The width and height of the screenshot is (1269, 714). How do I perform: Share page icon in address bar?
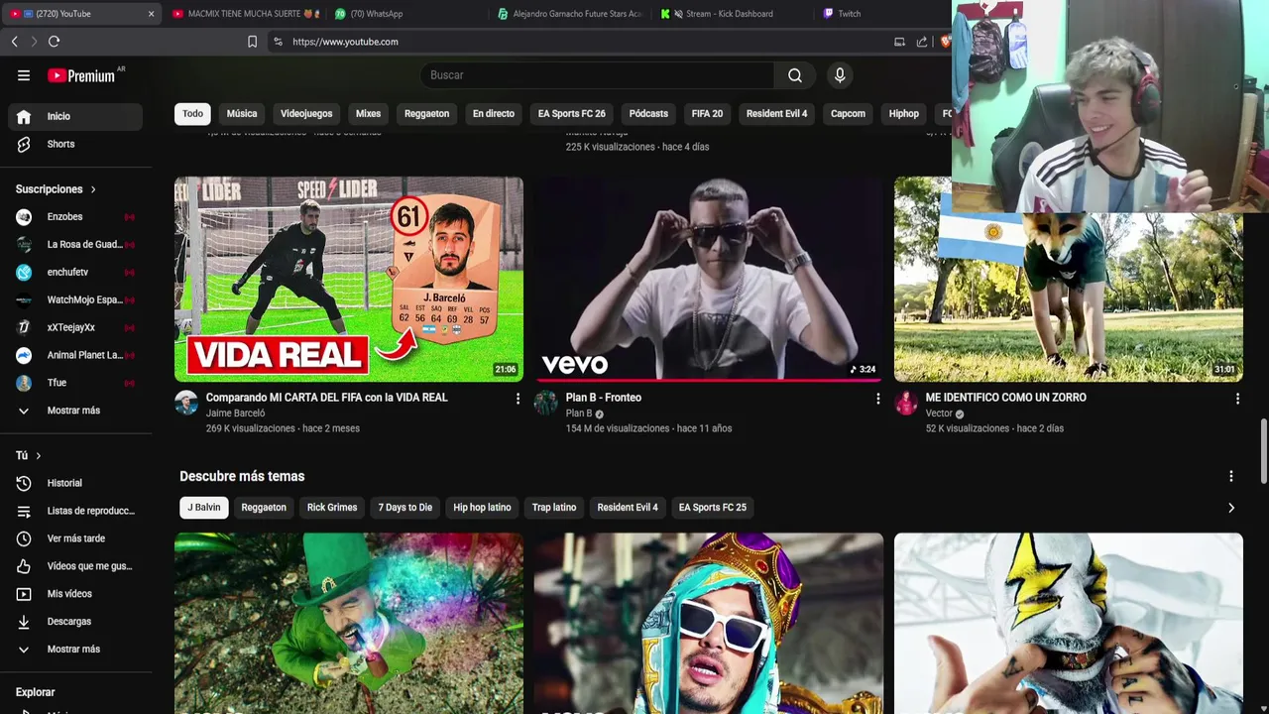pyautogui.click(x=922, y=42)
